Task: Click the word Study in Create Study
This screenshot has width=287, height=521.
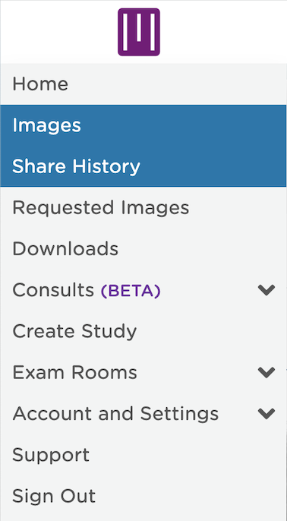Action: click(108, 331)
